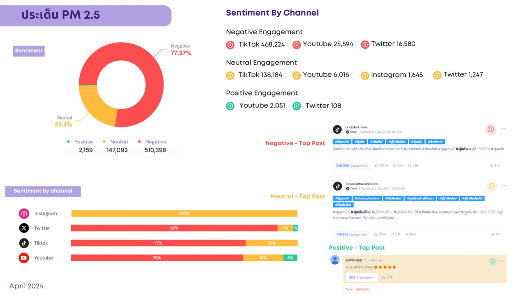Select the first hashtag tag on duckdarknews post

pos(341,142)
